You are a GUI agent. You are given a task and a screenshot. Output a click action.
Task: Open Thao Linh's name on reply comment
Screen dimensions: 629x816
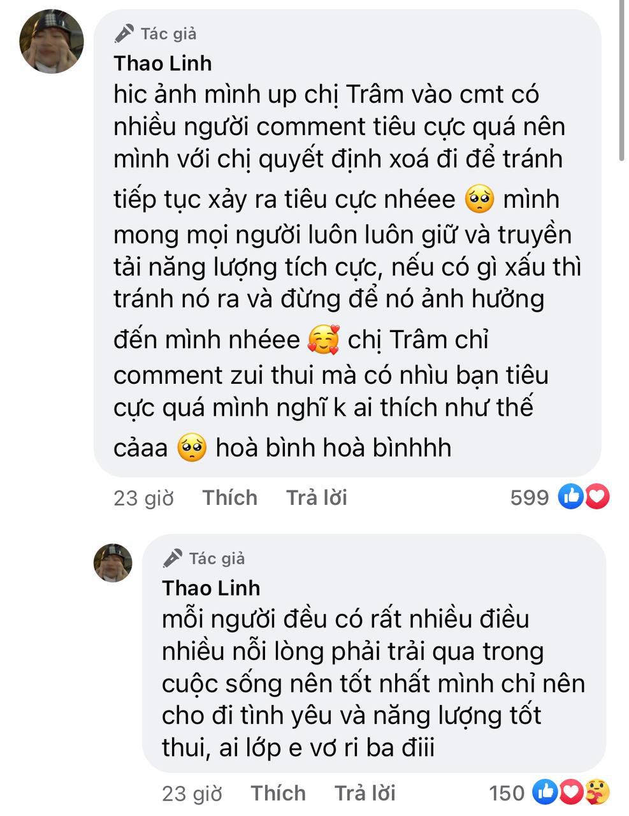(x=211, y=588)
